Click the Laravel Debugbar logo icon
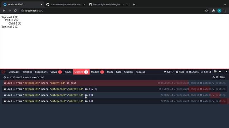 [x=4, y=72]
